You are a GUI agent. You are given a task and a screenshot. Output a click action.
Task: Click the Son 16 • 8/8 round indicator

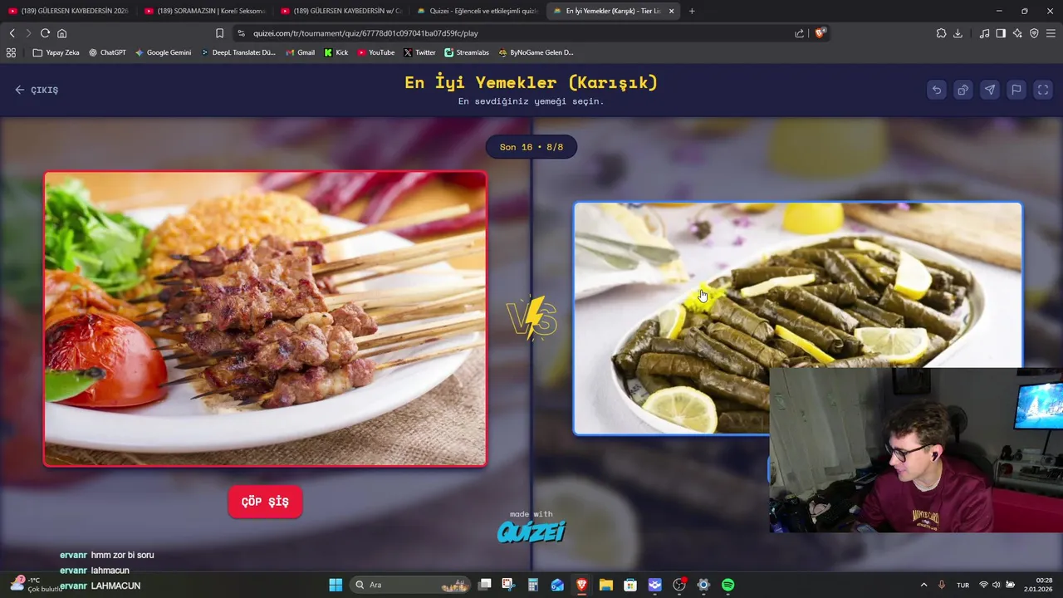531,147
